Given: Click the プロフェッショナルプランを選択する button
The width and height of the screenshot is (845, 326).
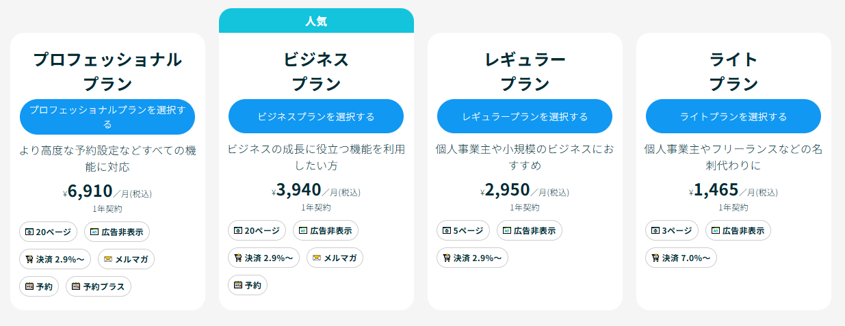Looking at the screenshot, I should (107, 117).
